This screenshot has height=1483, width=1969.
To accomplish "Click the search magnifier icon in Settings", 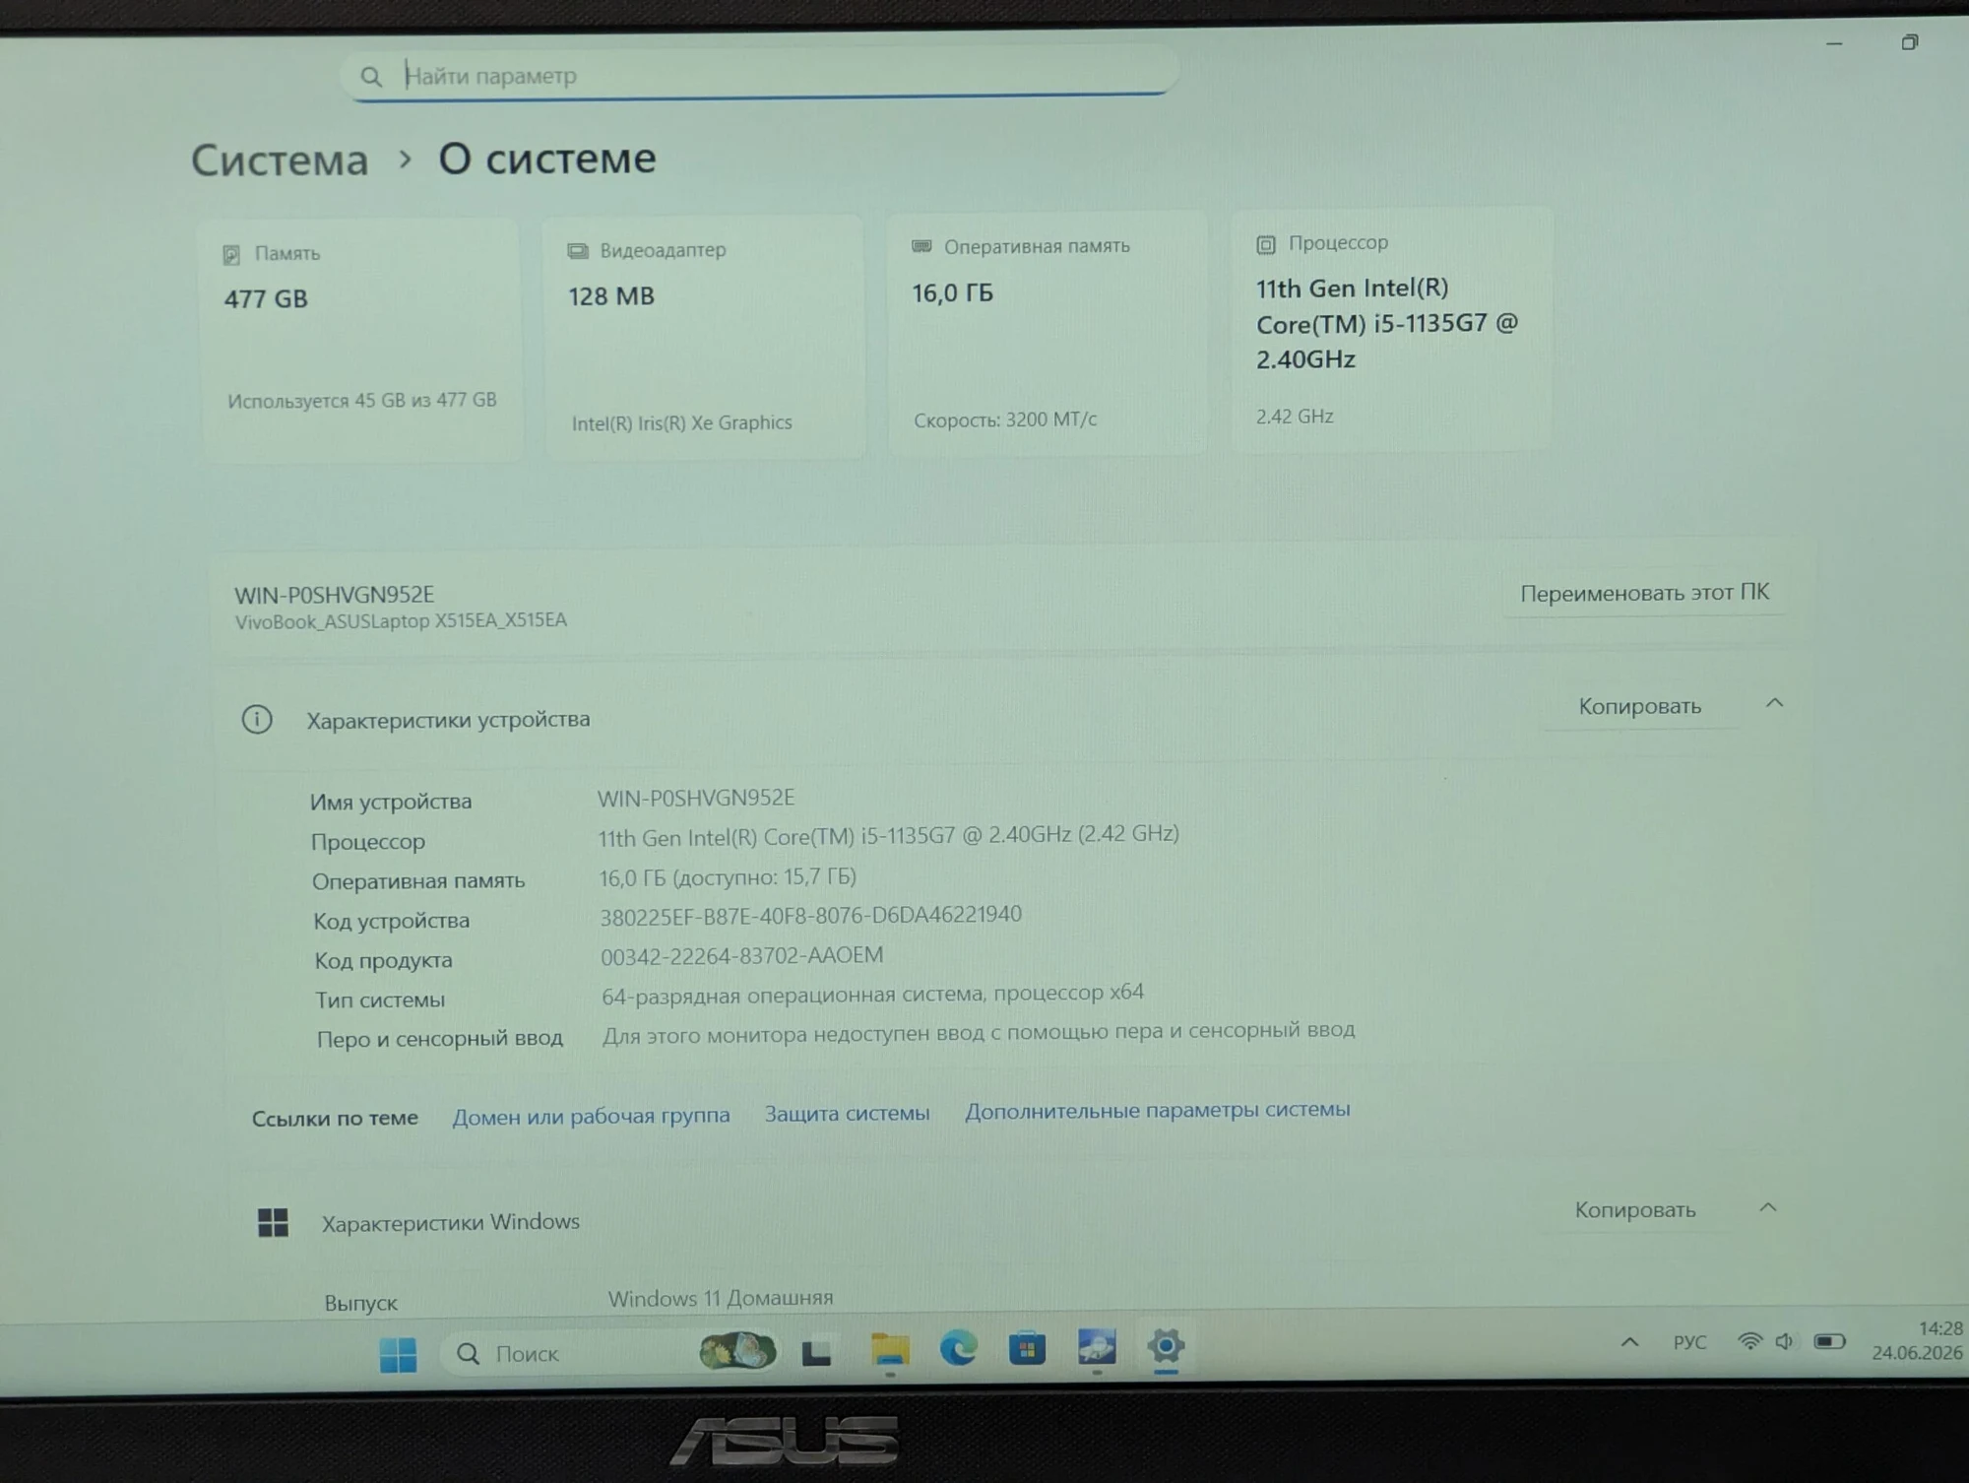I will click(x=370, y=76).
